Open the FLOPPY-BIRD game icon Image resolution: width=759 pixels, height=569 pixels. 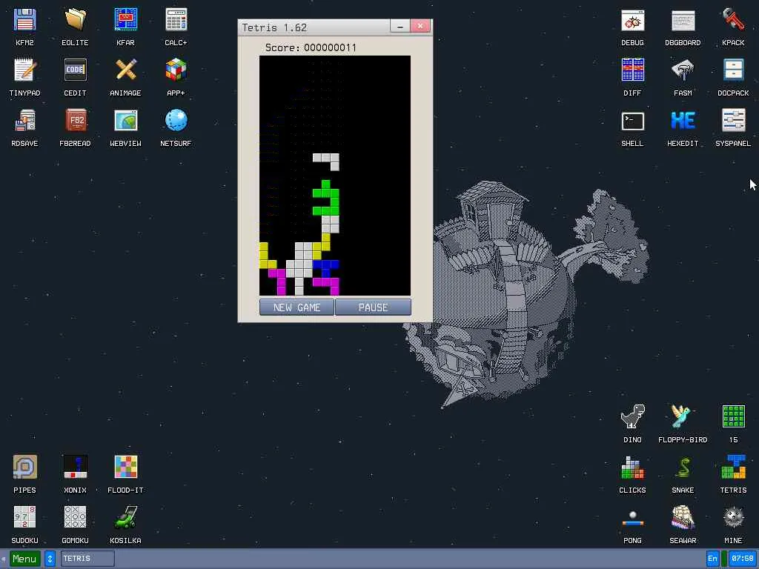tap(683, 417)
